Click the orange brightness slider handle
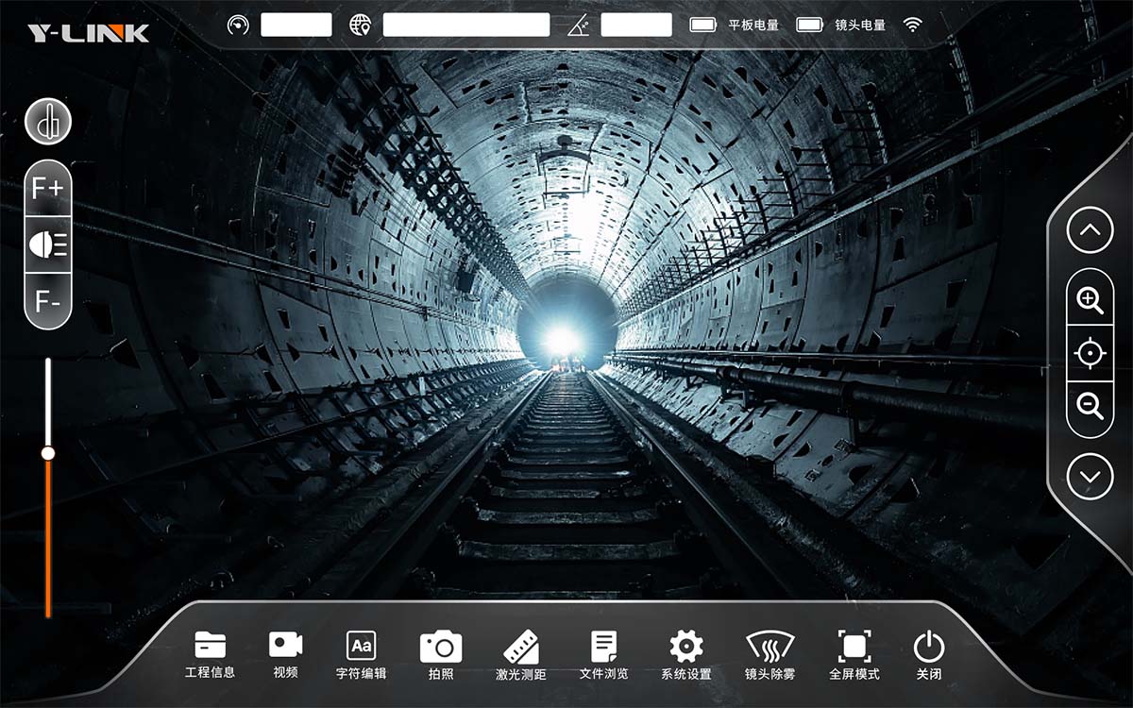 click(48, 453)
